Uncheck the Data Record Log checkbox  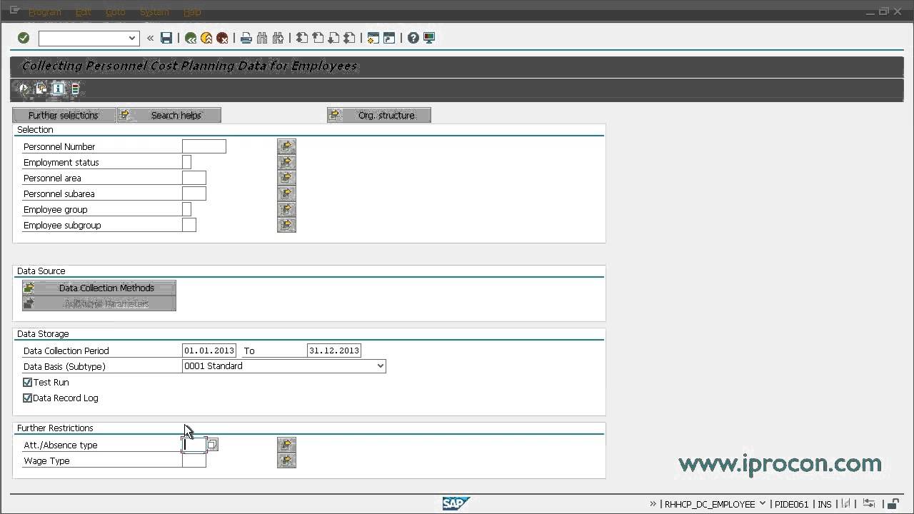(28, 398)
